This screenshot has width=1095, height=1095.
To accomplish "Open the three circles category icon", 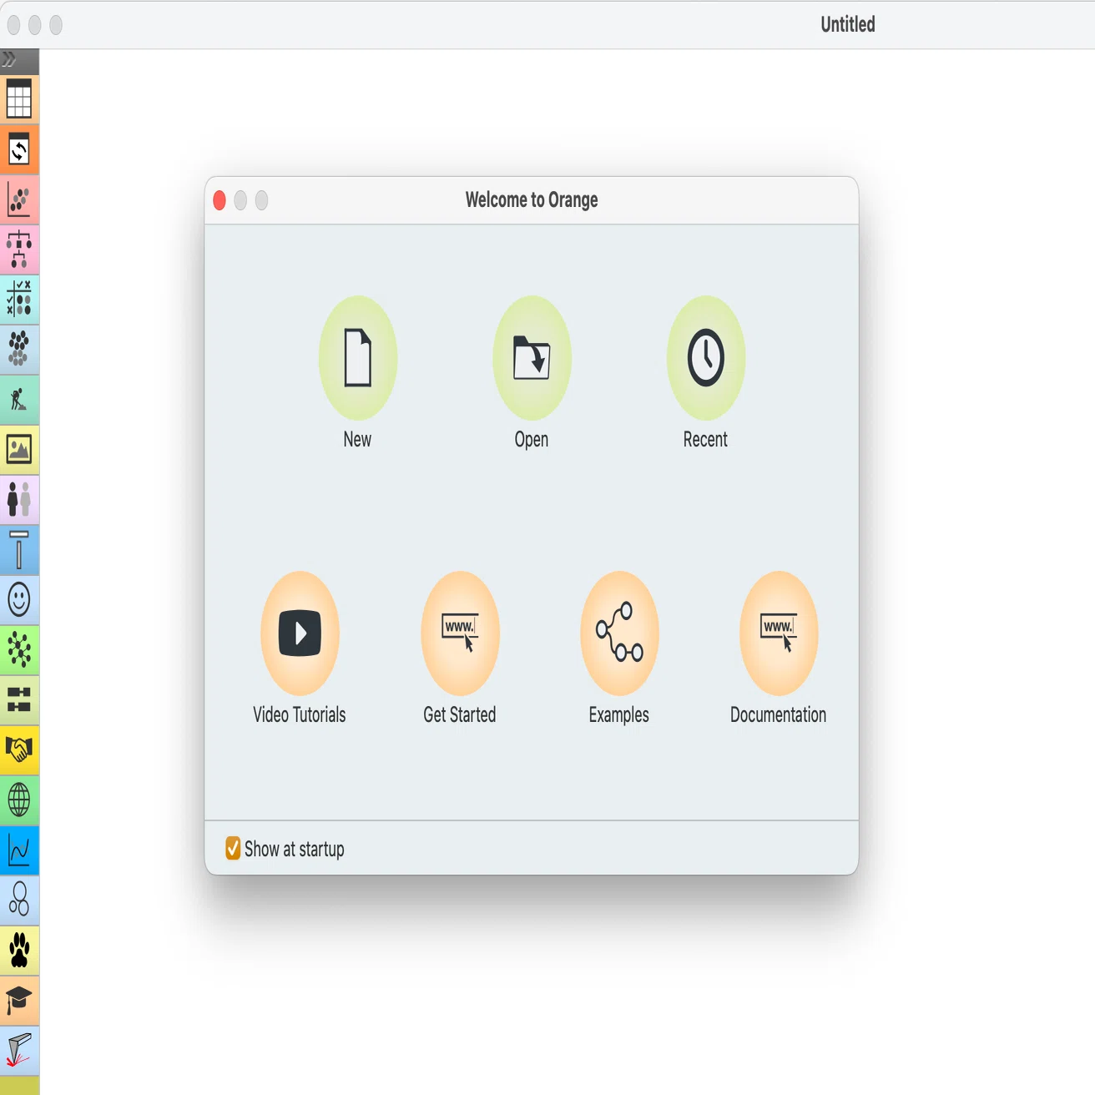I will 19,901.
